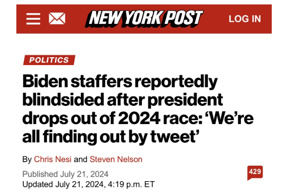Click the 'Published July 21, 2024' date
This screenshot has height=194, width=285.
(65, 174)
